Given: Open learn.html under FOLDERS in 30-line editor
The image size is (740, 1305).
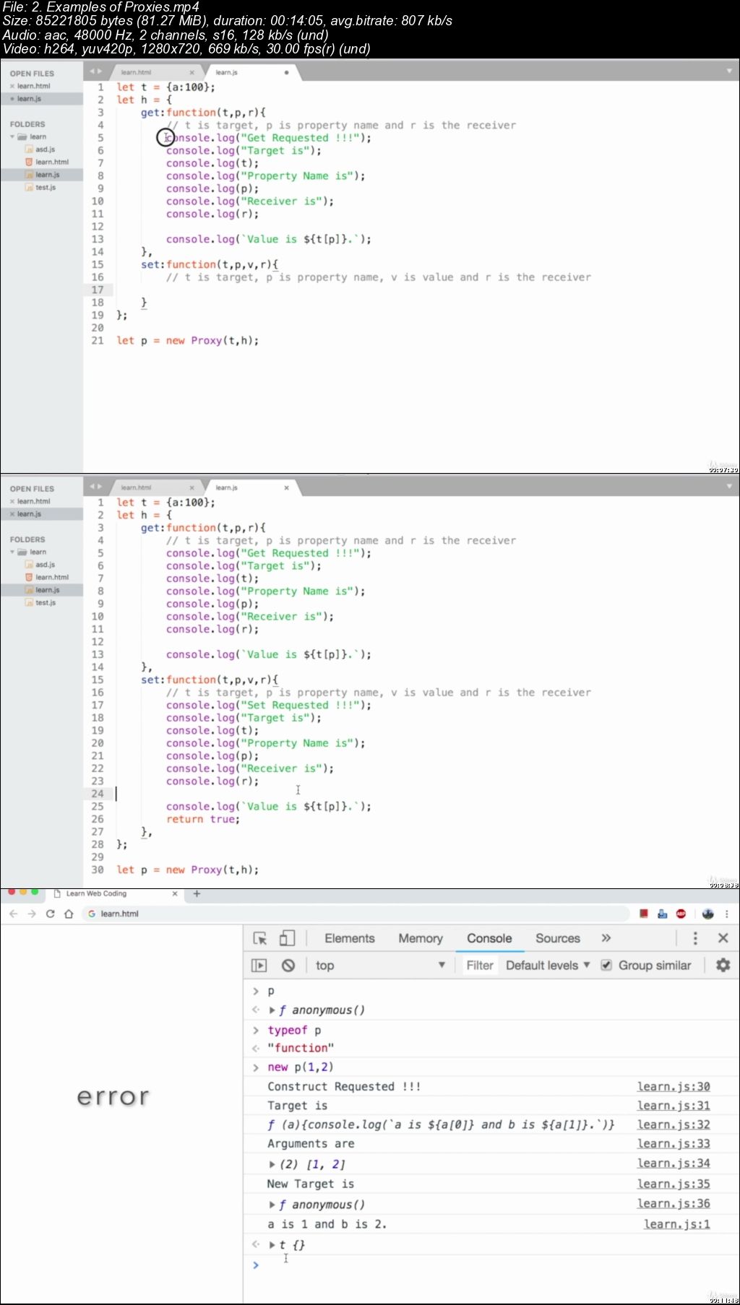Looking at the screenshot, I should pyautogui.click(x=52, y=577).
